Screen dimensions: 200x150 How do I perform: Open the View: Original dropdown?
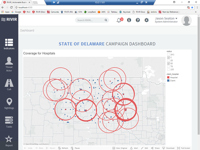click(x=120, y=148)
